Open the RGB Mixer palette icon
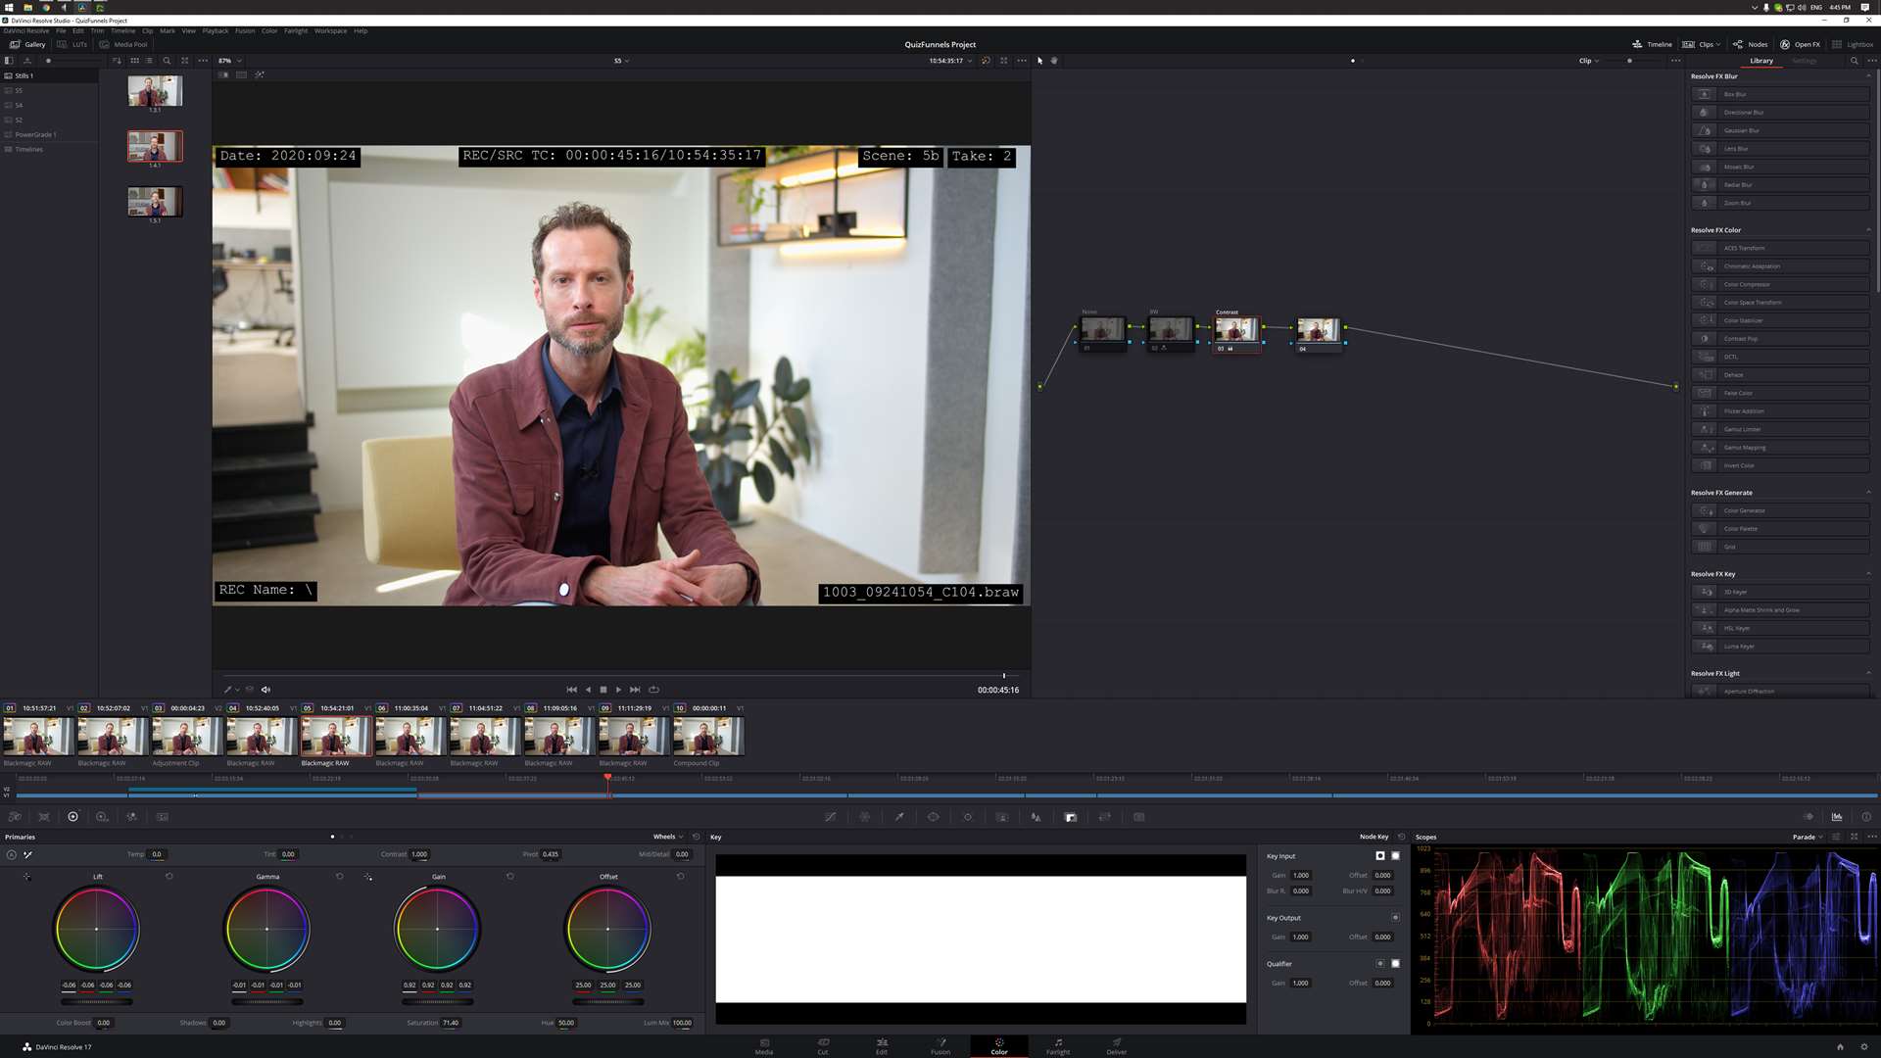 click(131, 817)
